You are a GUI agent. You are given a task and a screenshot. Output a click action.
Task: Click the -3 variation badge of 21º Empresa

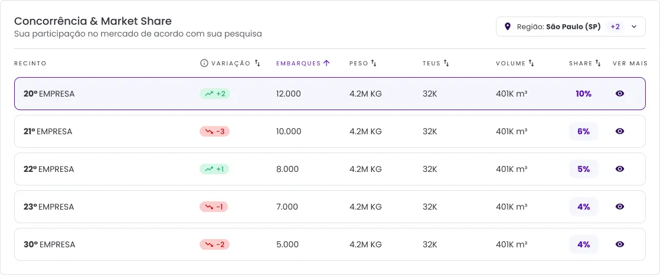coord(214,131)
